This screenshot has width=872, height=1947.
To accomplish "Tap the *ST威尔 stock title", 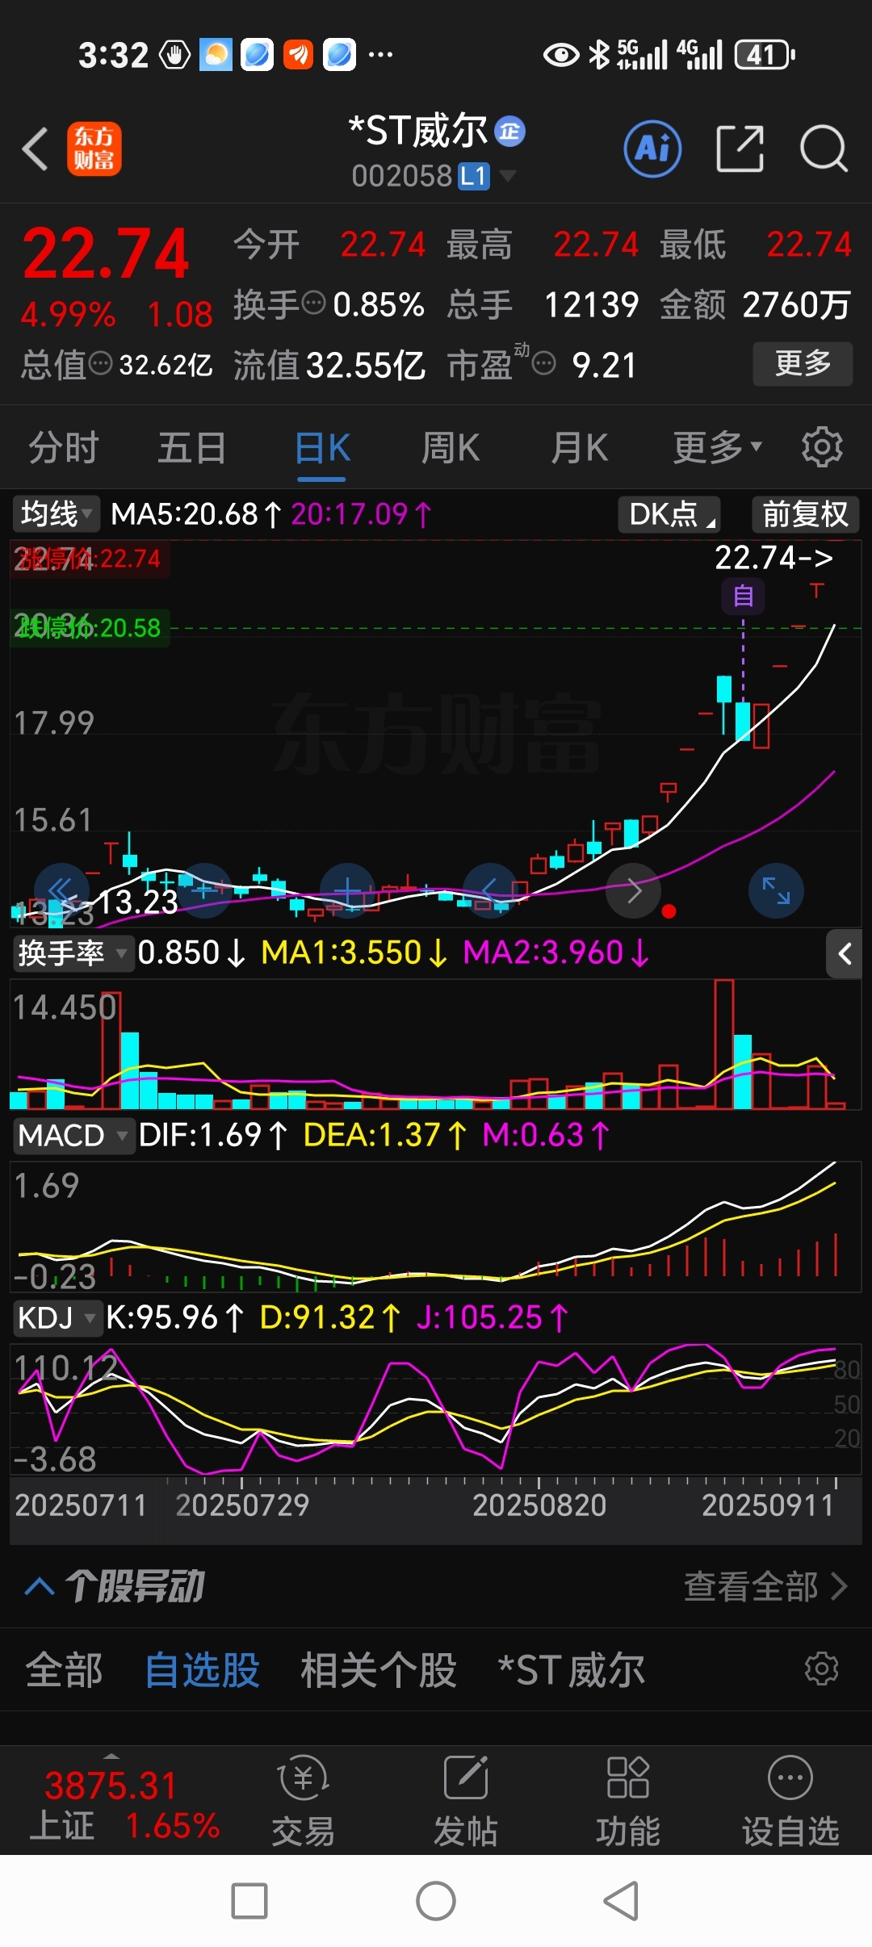I will pos(418,130).
